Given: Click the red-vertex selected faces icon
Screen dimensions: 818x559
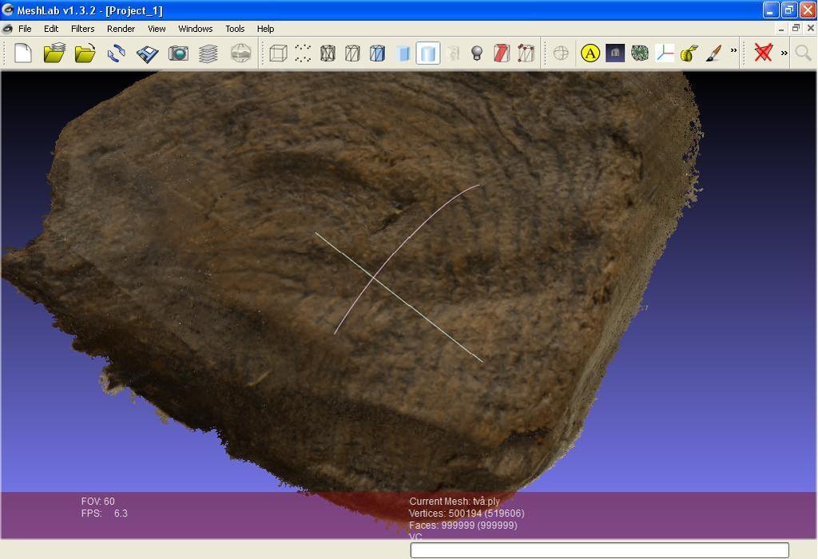Looking at the screenshot, I should pyautogui.click(x=526, y=54).
